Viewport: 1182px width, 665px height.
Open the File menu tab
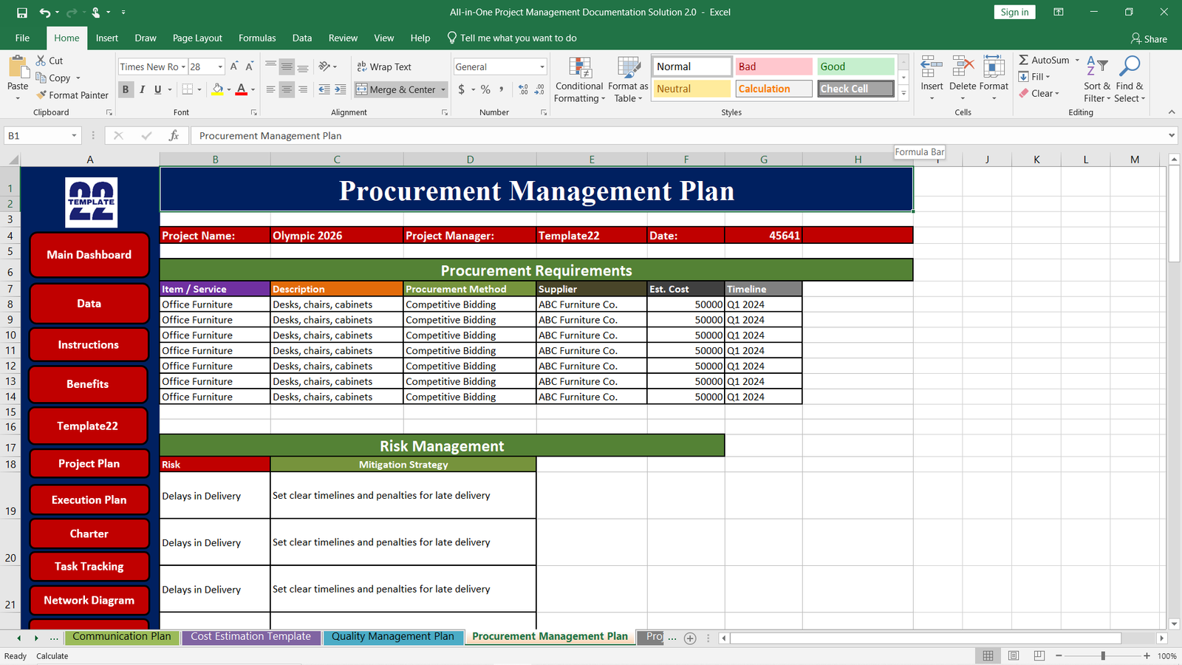[23, 38]
